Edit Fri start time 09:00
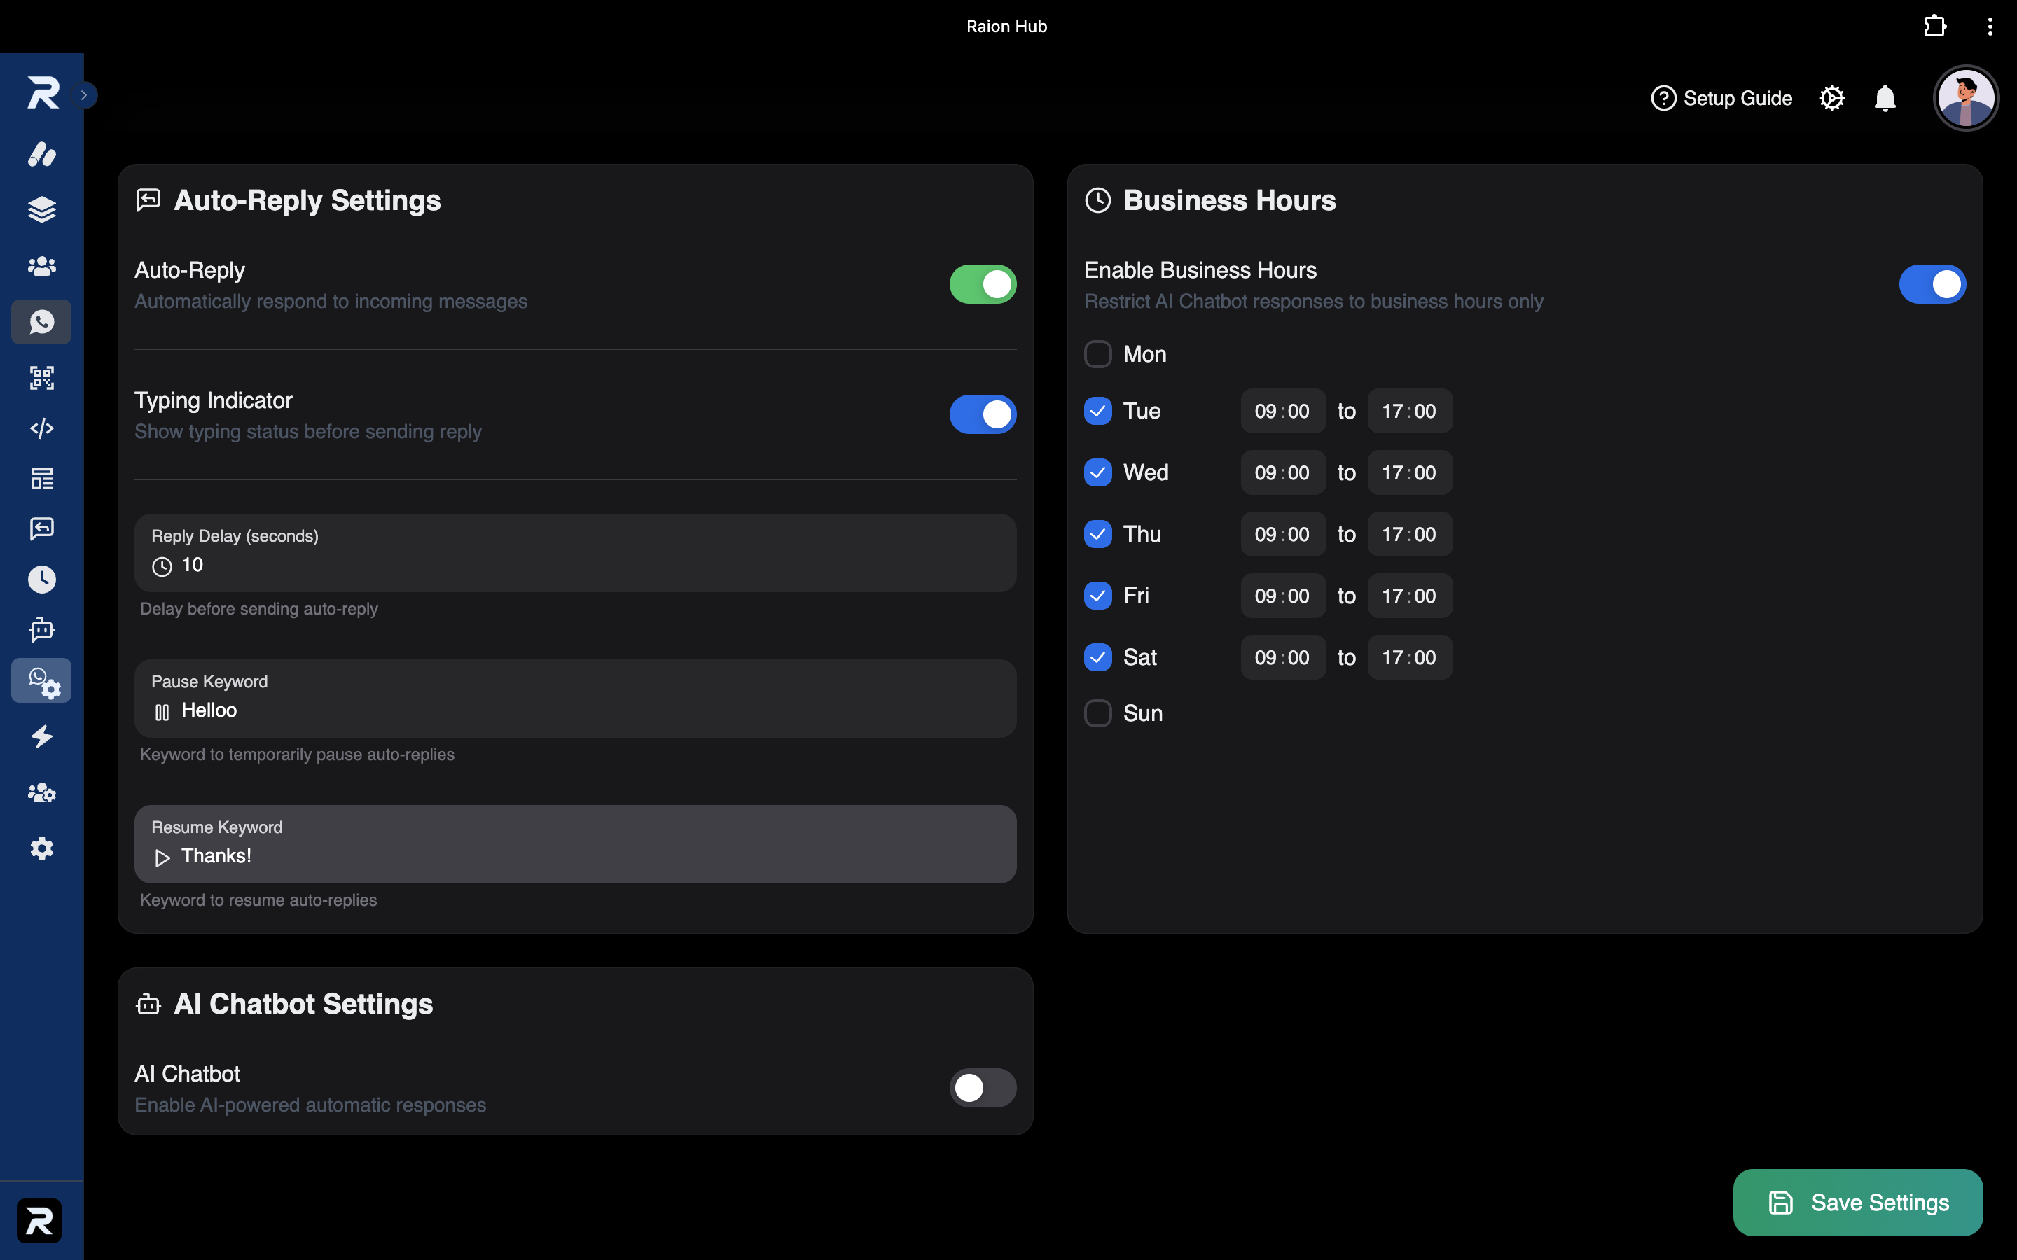 [1283, 596]
